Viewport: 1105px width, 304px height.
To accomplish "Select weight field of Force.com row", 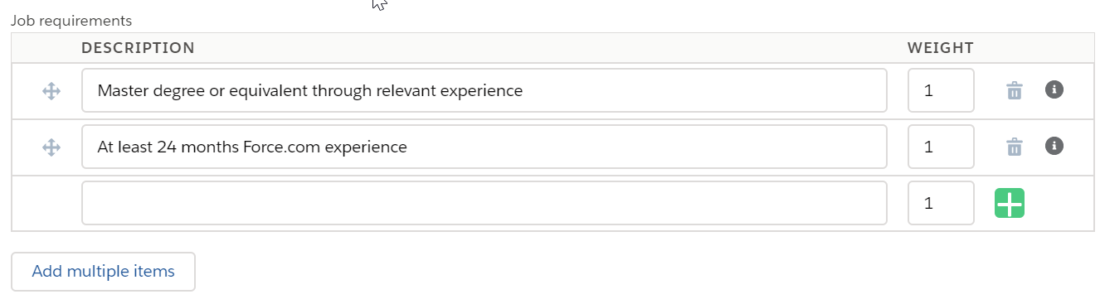I will click(941, 147).
